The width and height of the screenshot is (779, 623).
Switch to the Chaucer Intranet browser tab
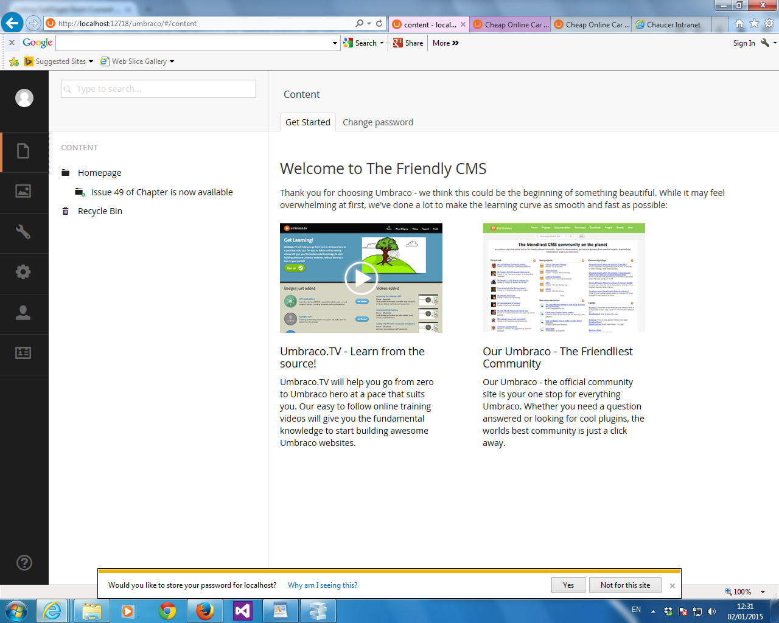(x=672, y=25)
